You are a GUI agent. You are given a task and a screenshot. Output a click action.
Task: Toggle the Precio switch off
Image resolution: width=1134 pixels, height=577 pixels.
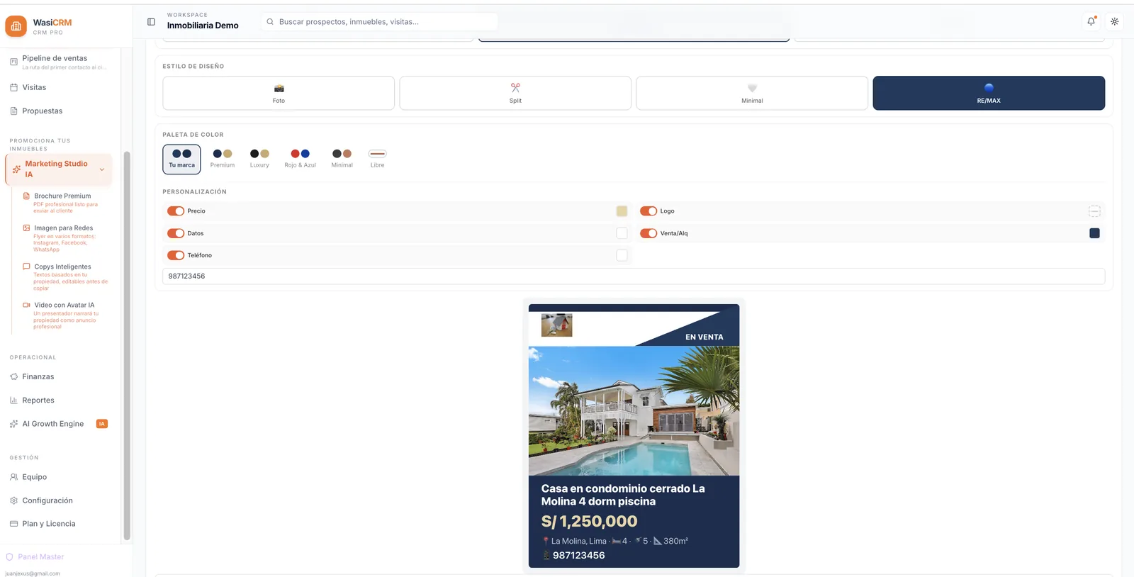[x=176, y=211]
